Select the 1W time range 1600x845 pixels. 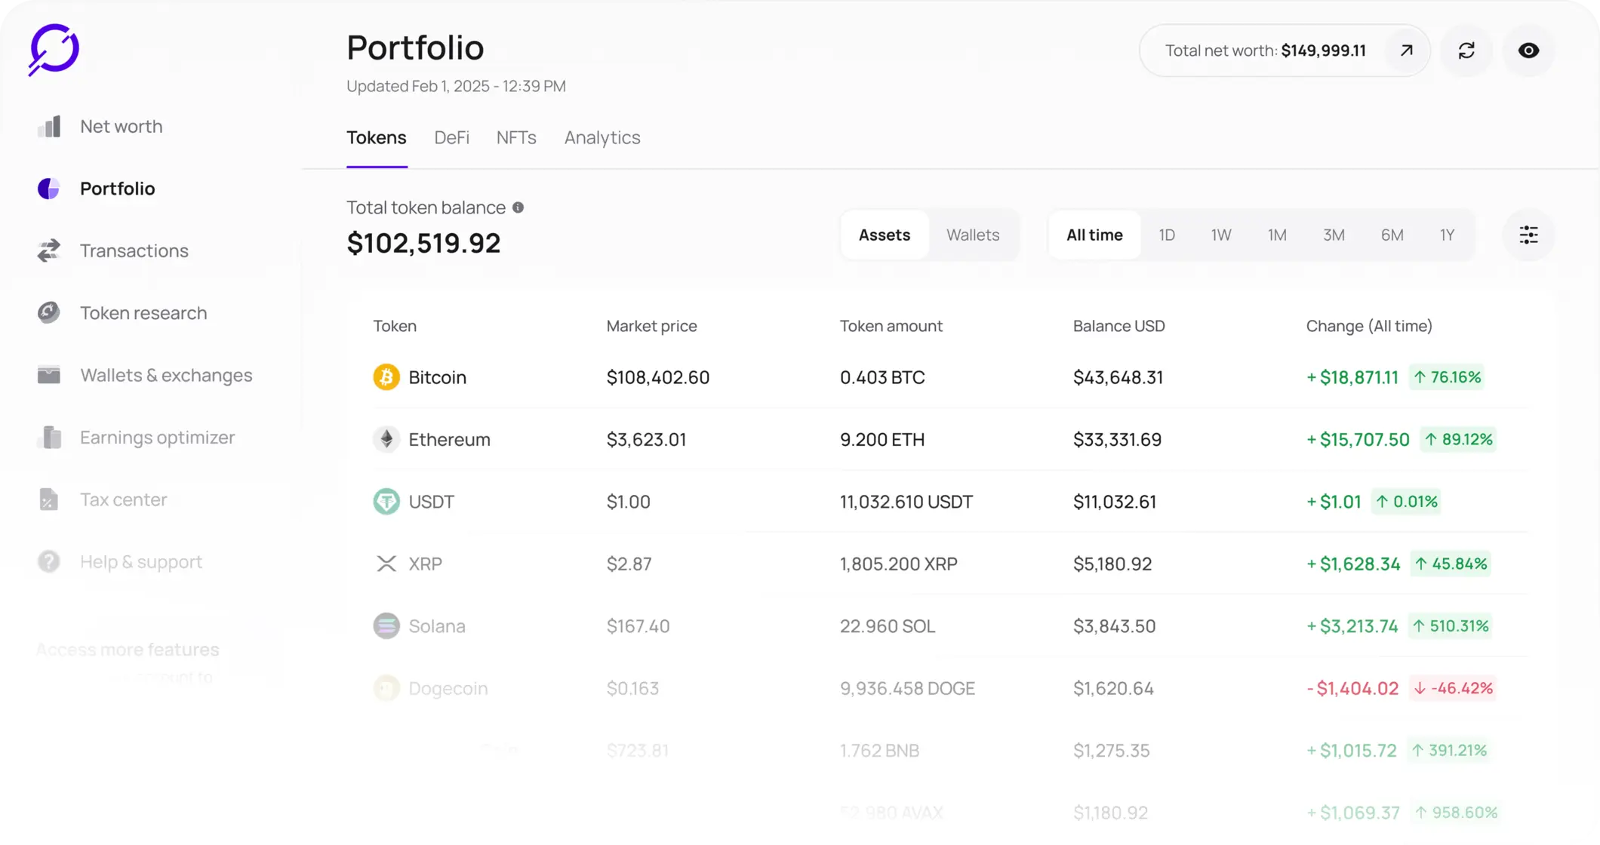point(1220,235)
